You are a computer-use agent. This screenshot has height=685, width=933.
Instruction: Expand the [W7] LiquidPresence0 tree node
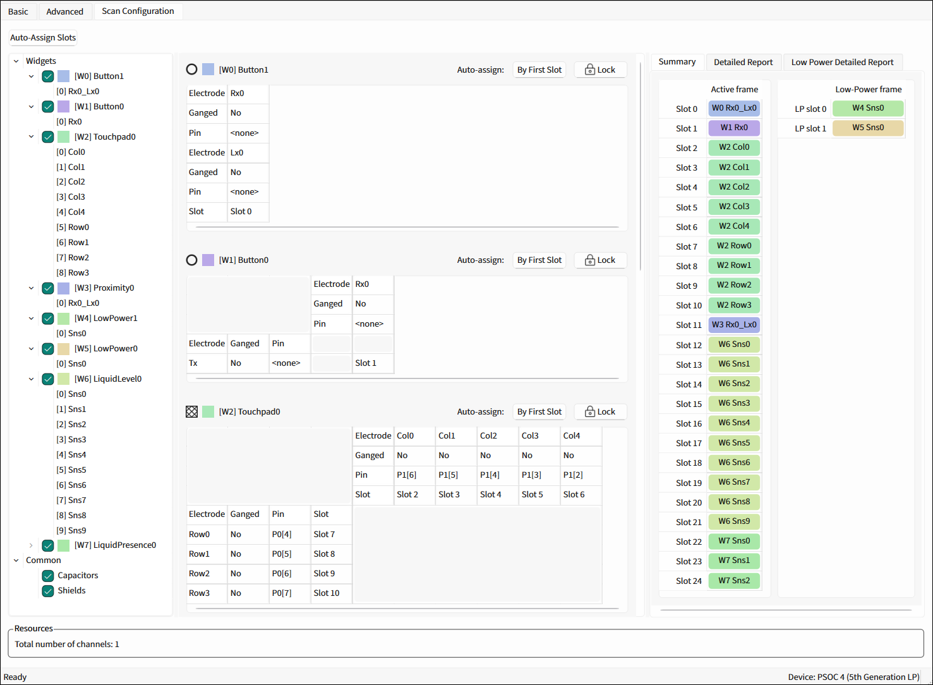31,545
